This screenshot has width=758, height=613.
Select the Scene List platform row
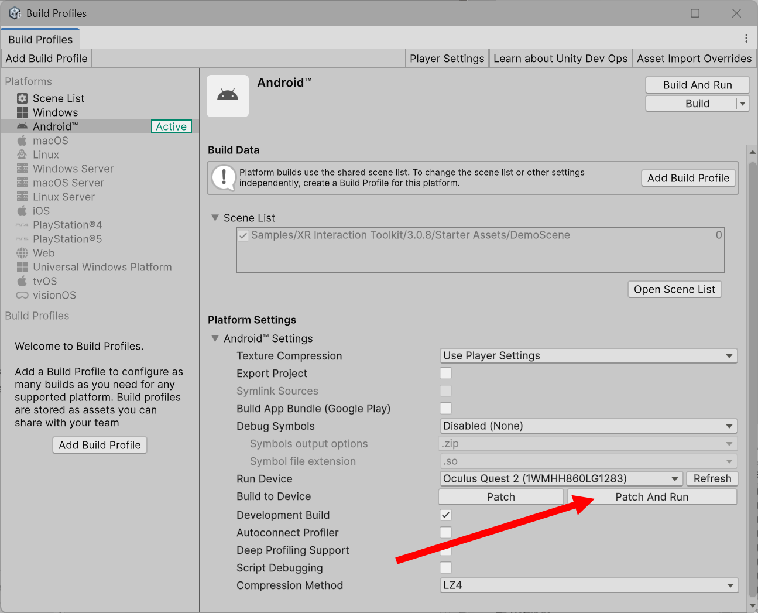point(100,98)
